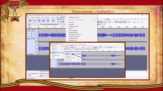Click the large red Record button
The width and height of the screenshot is (163, 91).
(x=53, y=21)
